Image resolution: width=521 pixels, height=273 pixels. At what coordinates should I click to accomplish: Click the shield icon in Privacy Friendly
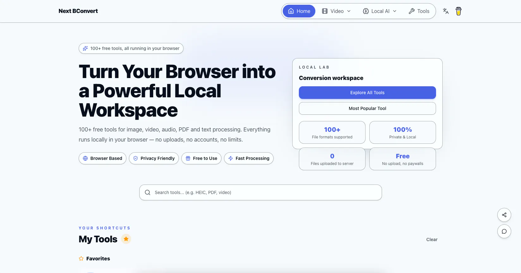coord(136,158)
